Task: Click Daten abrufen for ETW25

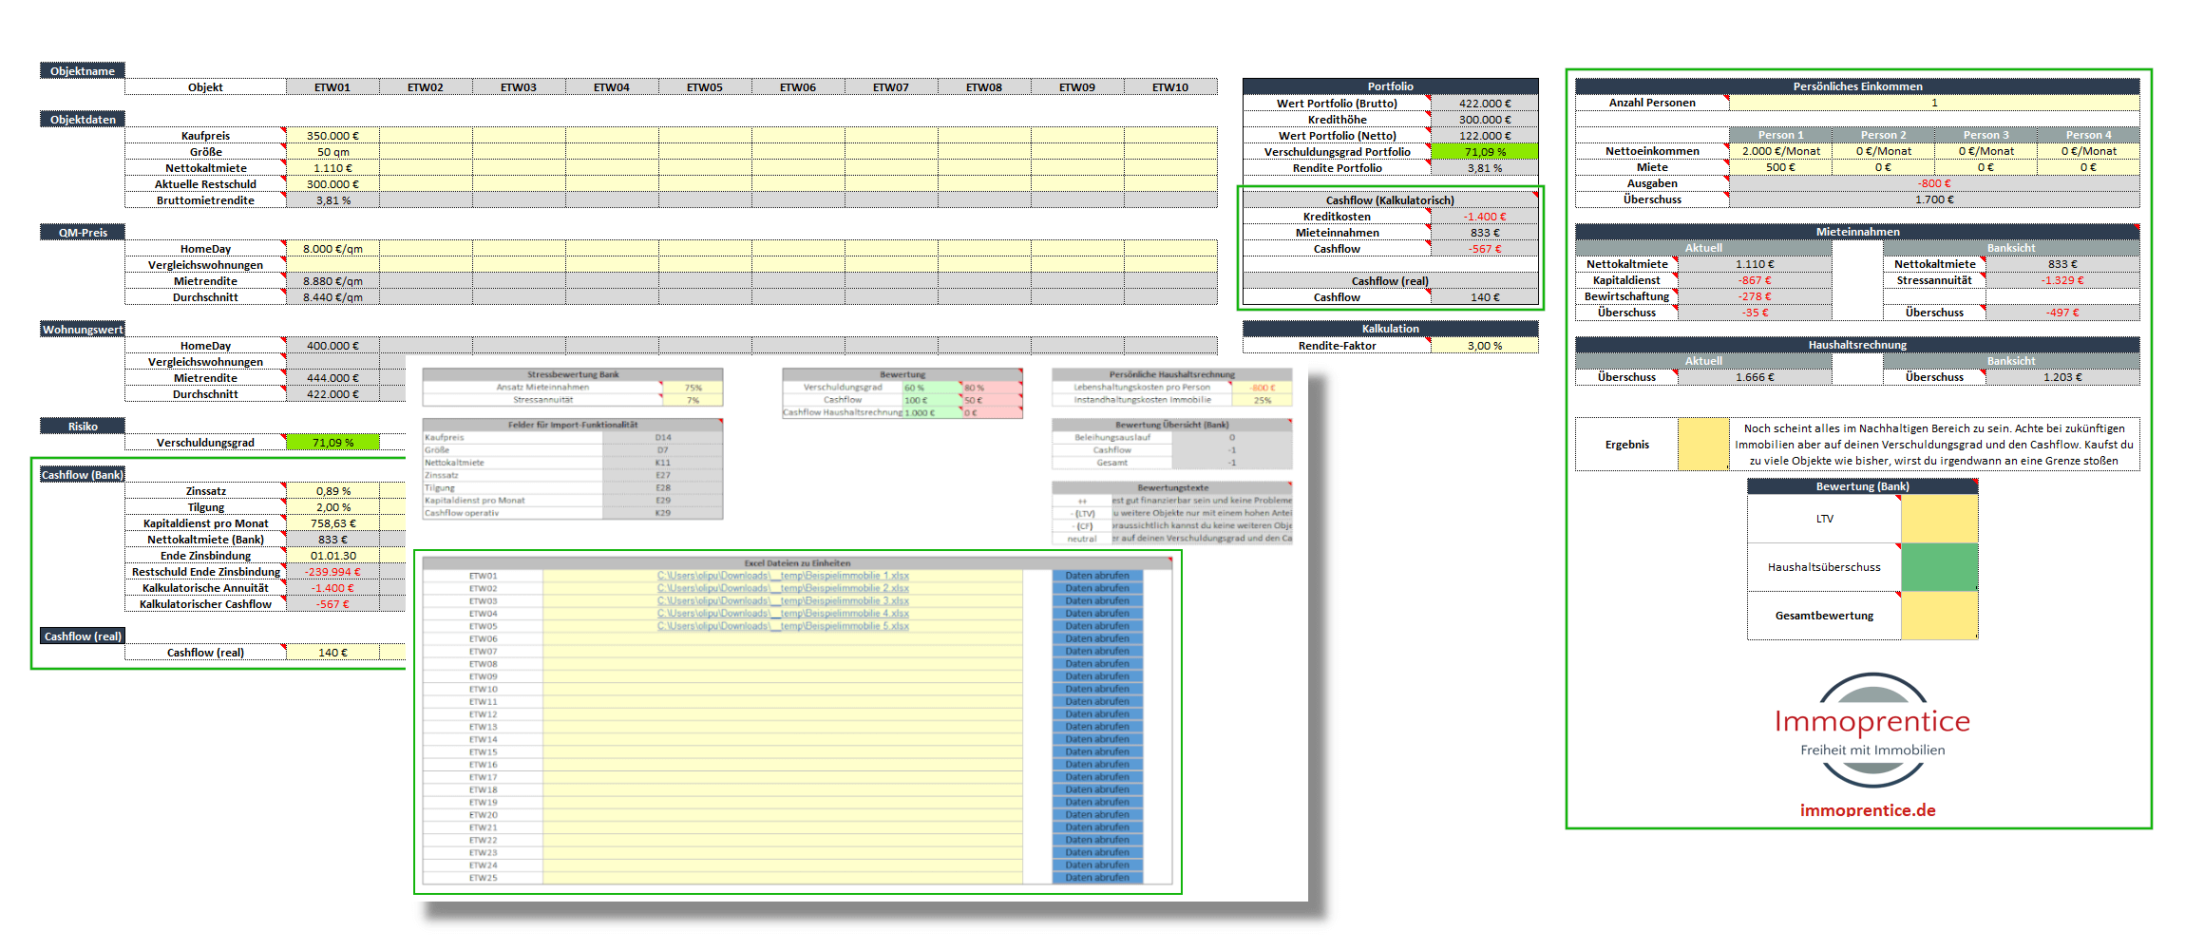Action: click(1097, 878)
